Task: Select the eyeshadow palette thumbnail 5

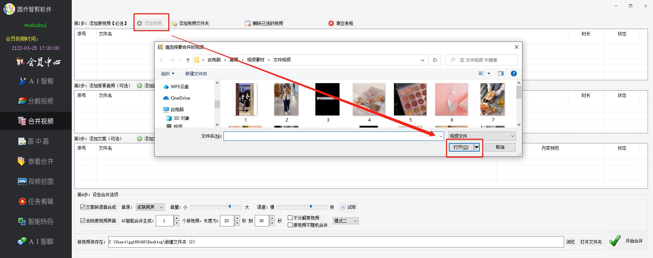Action: [x=410, y=100]
